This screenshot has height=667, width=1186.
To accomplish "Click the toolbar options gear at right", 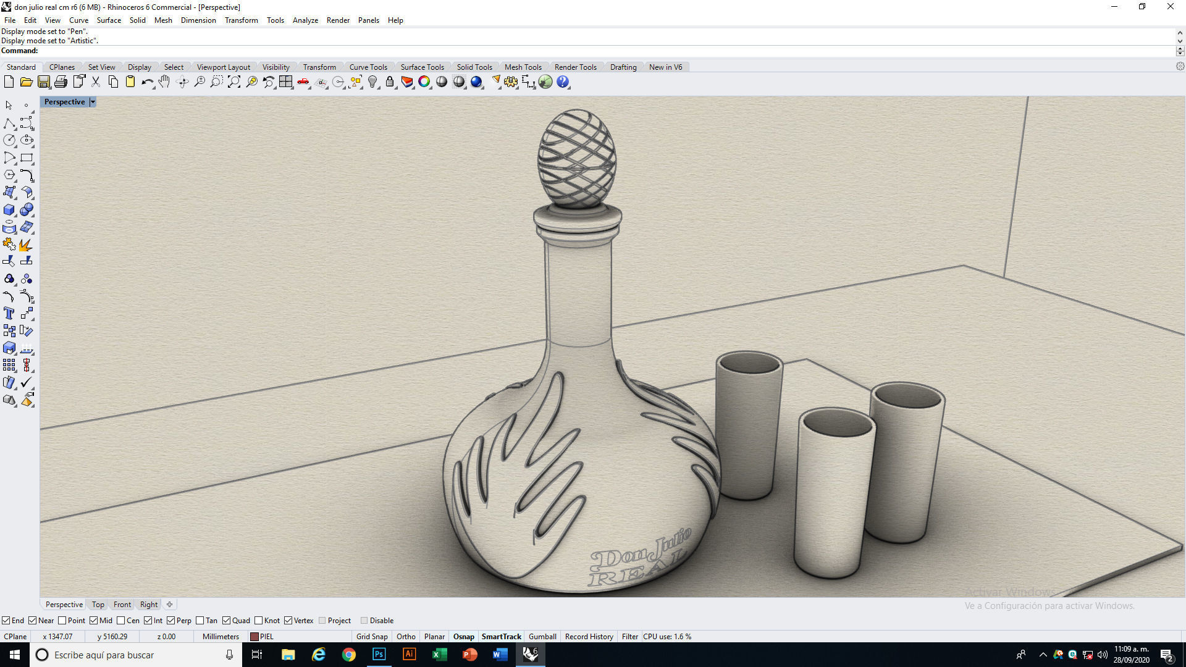I will tap(1180, 67).
